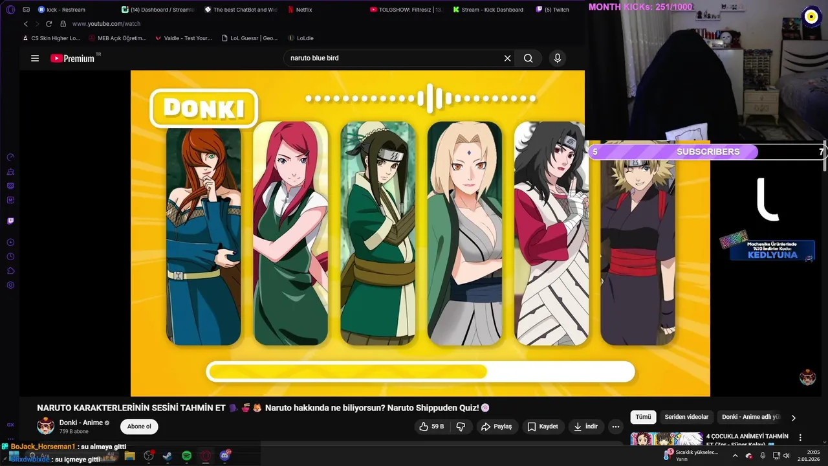
Task: Save the video with Kaydet
Action: point(542,427)
